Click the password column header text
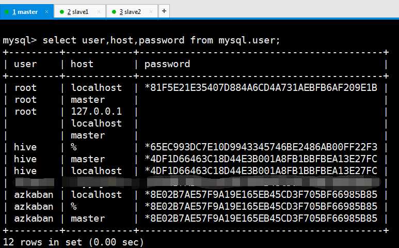This screenshot has width=399, height=248. [x=167, y=64]
